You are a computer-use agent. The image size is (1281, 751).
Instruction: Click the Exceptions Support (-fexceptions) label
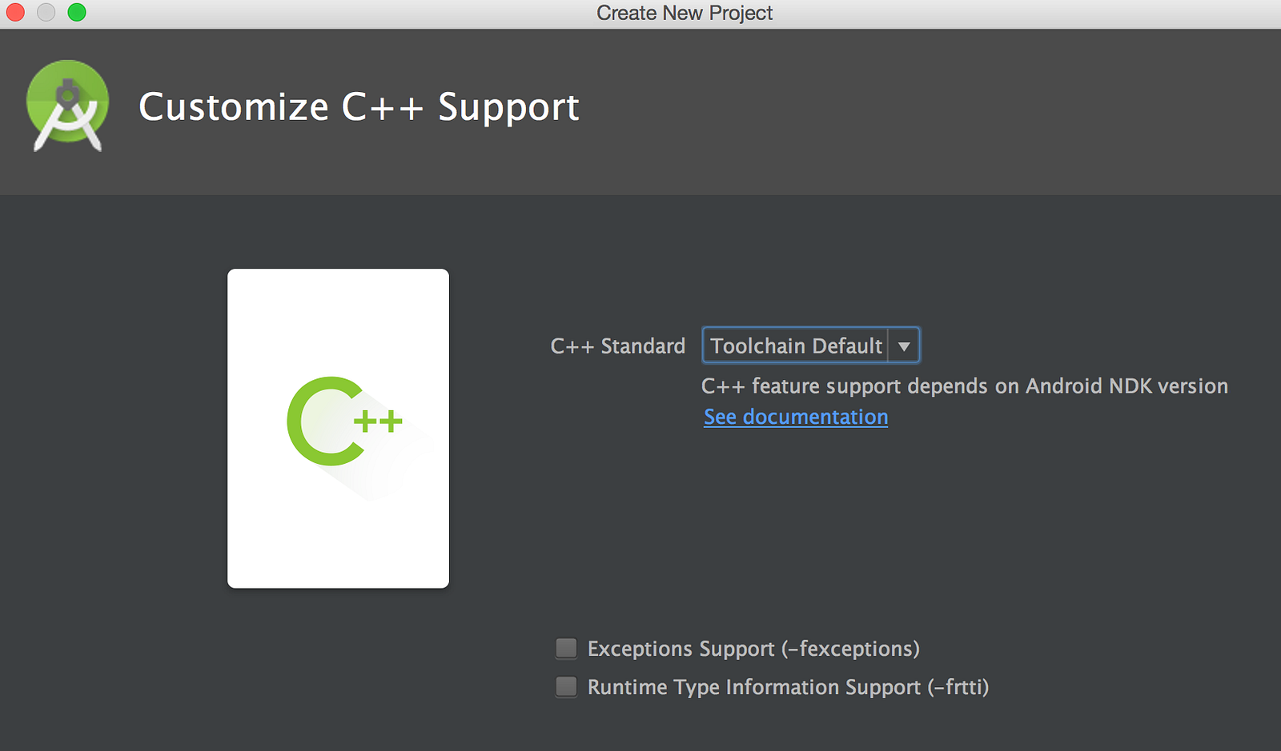pos(753,649)
